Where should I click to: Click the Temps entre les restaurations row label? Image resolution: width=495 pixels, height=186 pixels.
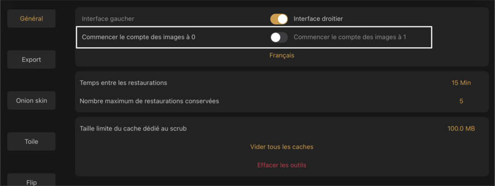tap(123, 83)
